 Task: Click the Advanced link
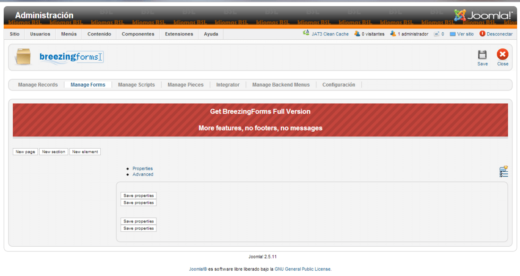click(143, 174)
